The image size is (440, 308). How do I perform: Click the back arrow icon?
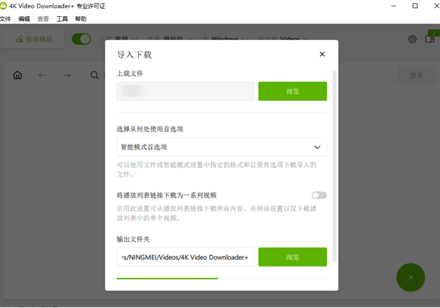pyautogui.click(x=43, y=75)
